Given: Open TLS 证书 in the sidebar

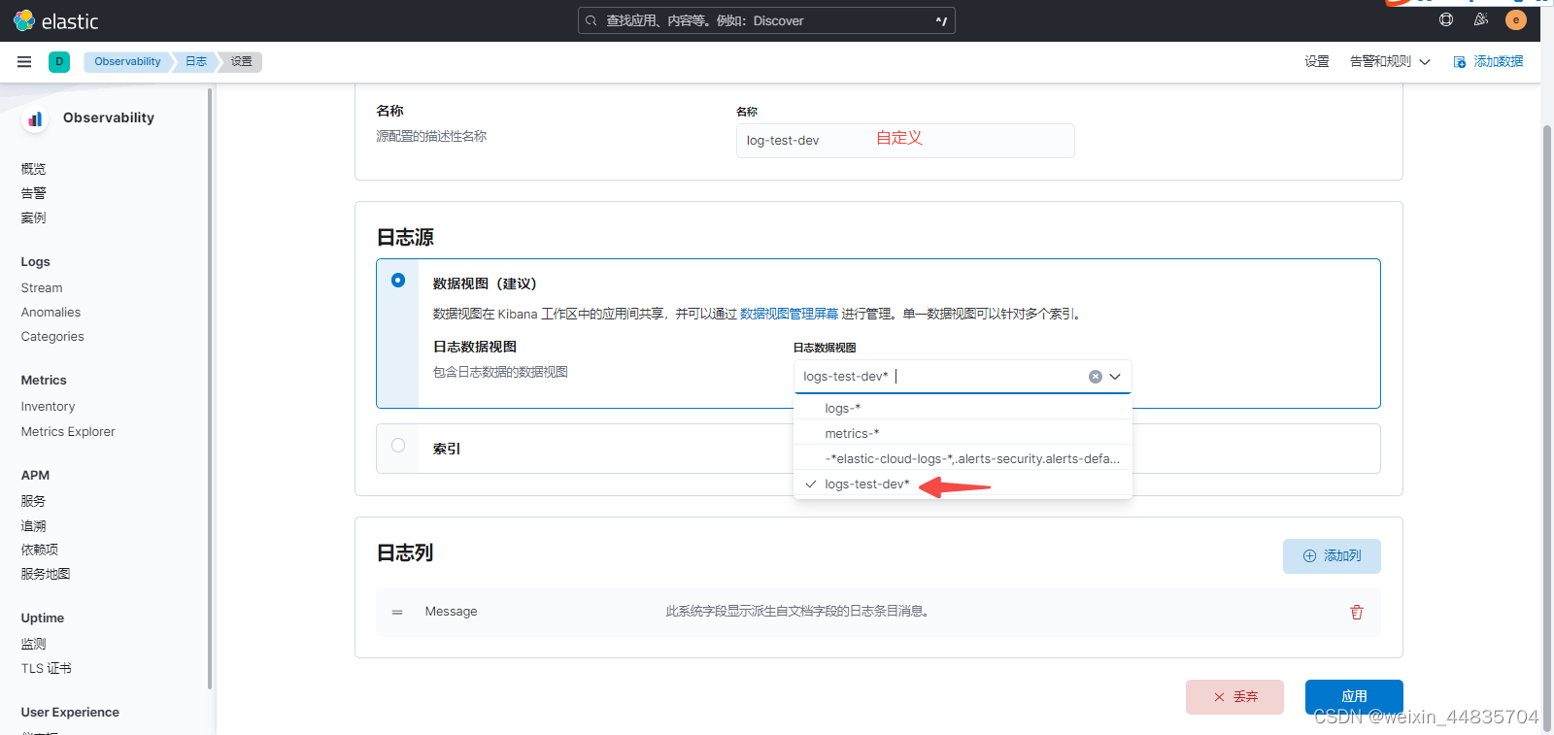Looking at the screenshot, I should (x=46, y=668).
